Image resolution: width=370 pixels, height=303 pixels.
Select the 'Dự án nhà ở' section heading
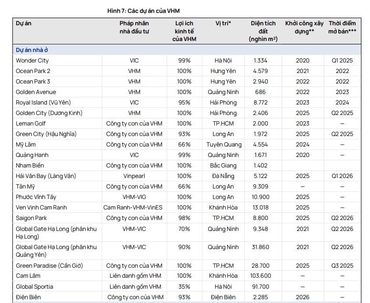click(x=32, y=50)
